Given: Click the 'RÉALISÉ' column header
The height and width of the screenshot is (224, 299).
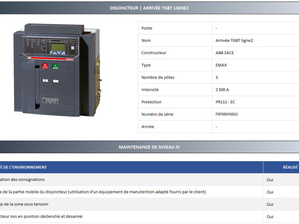Looking at the screenshot, I should [x=290, y=167].
